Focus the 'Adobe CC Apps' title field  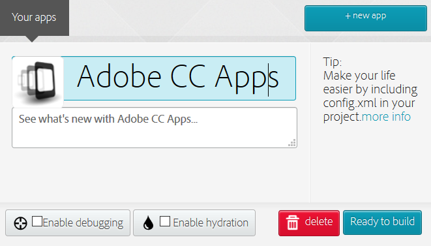point(180,78)
